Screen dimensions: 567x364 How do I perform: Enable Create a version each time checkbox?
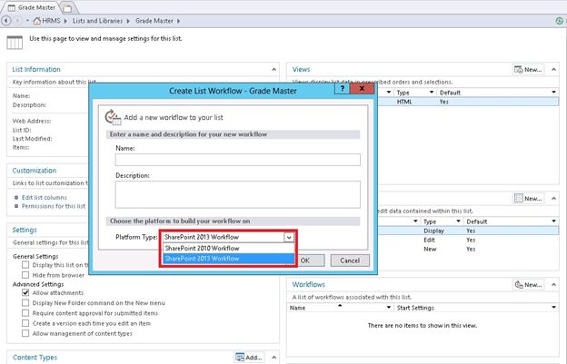click(x=25, y=323)
